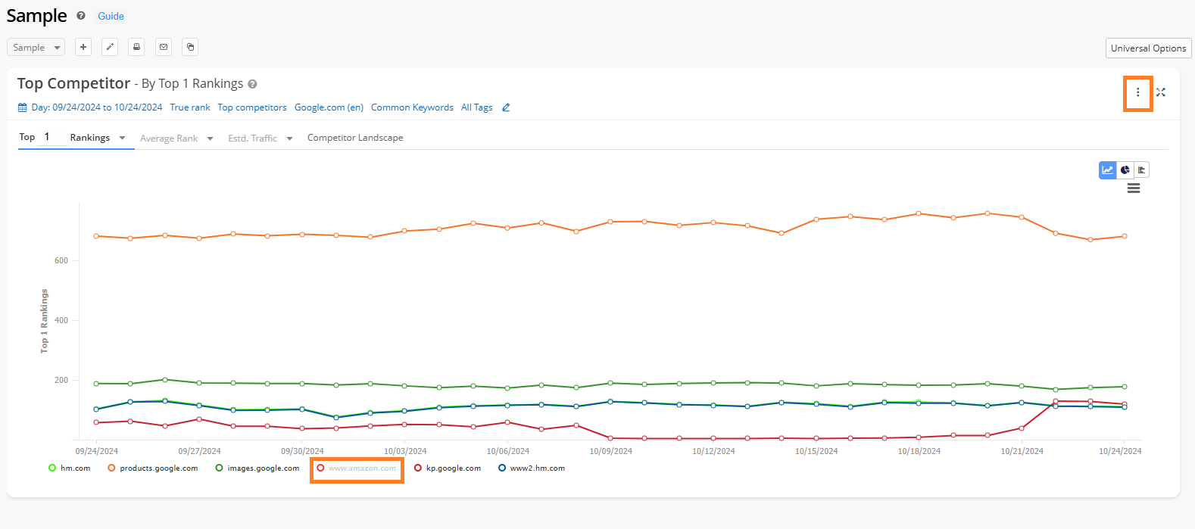This screenshot has width=1195, height=529.
Task: Select the Estd. Traffic tab
Action: [x=252, y=138]
